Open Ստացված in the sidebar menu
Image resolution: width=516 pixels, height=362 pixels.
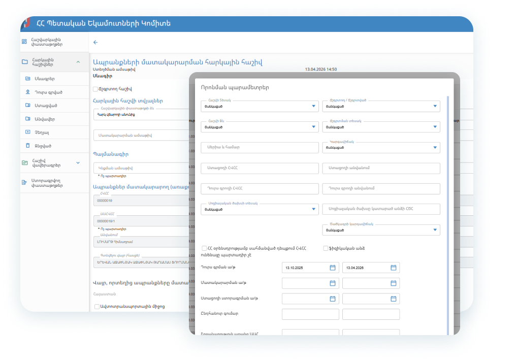pos(46,106)
